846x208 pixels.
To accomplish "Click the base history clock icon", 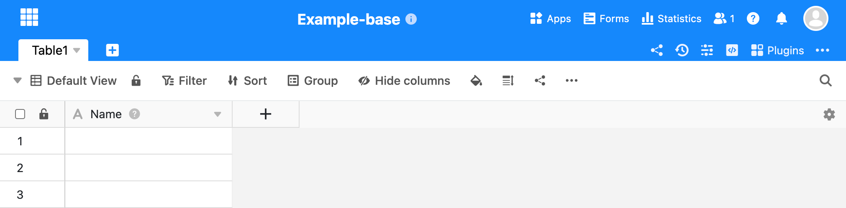I will click(x=682, y=51).
